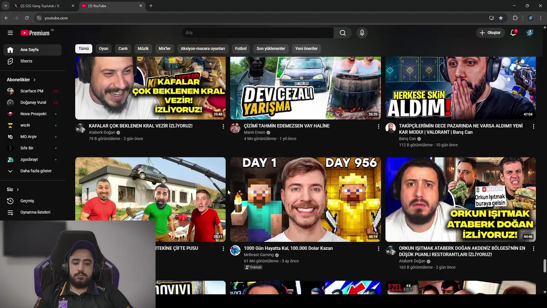
Task: Open Chrome's three-dot menu
Action: 541,18
